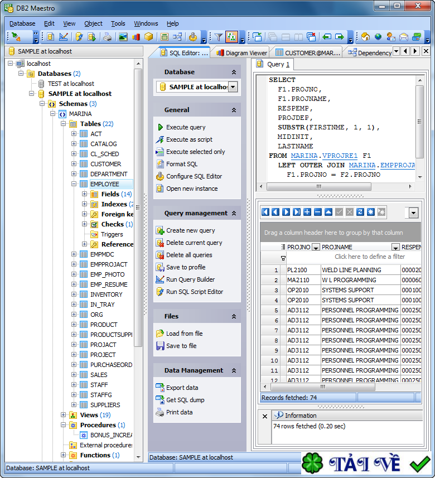Expand the Views node in tree
This screenshot has height=478, width=435.
(63, 415)
